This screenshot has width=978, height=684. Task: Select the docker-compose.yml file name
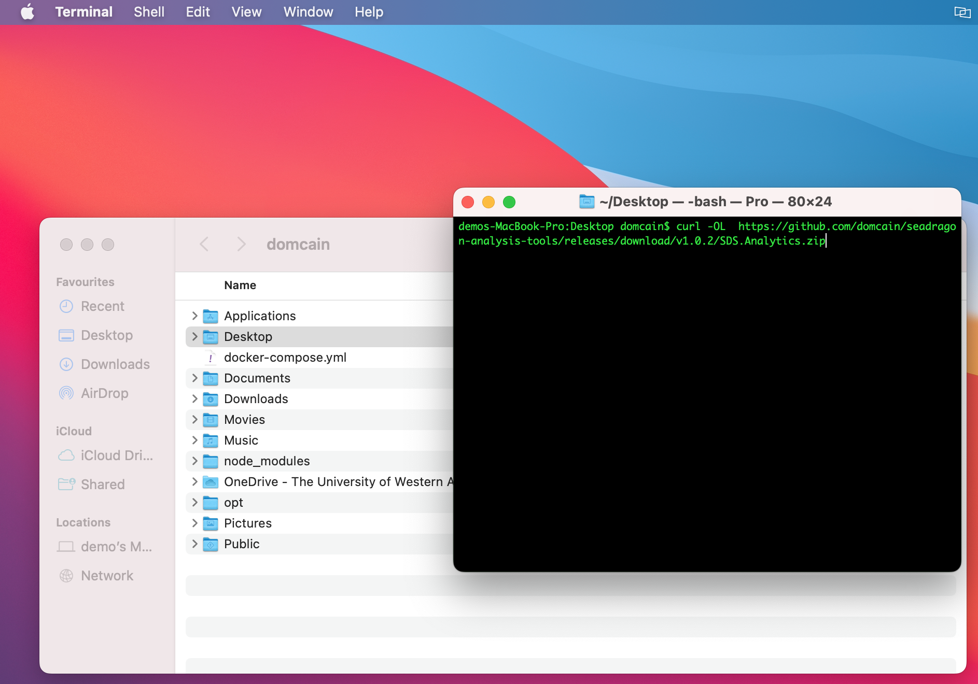285,358
